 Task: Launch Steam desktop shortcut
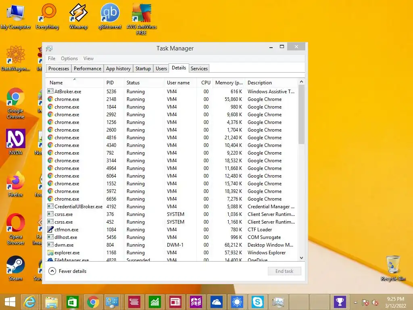[x=16, y=268]
